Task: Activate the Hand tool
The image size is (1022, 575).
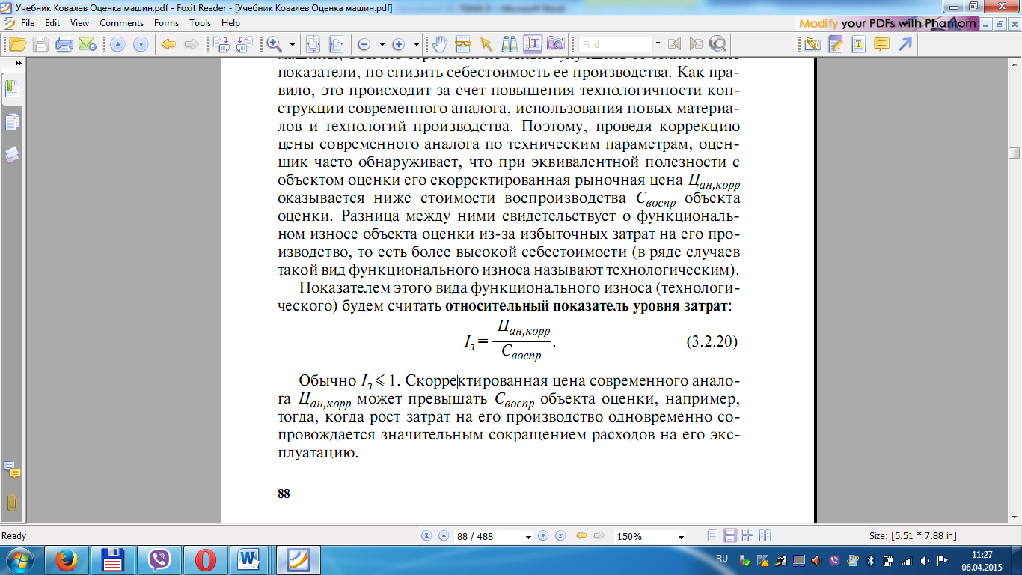Action: tap(441, 43)
